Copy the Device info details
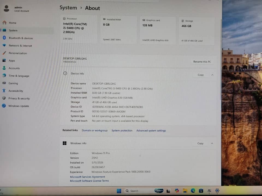The width and height of the screenshot is (262, 196). coord(201,75)
